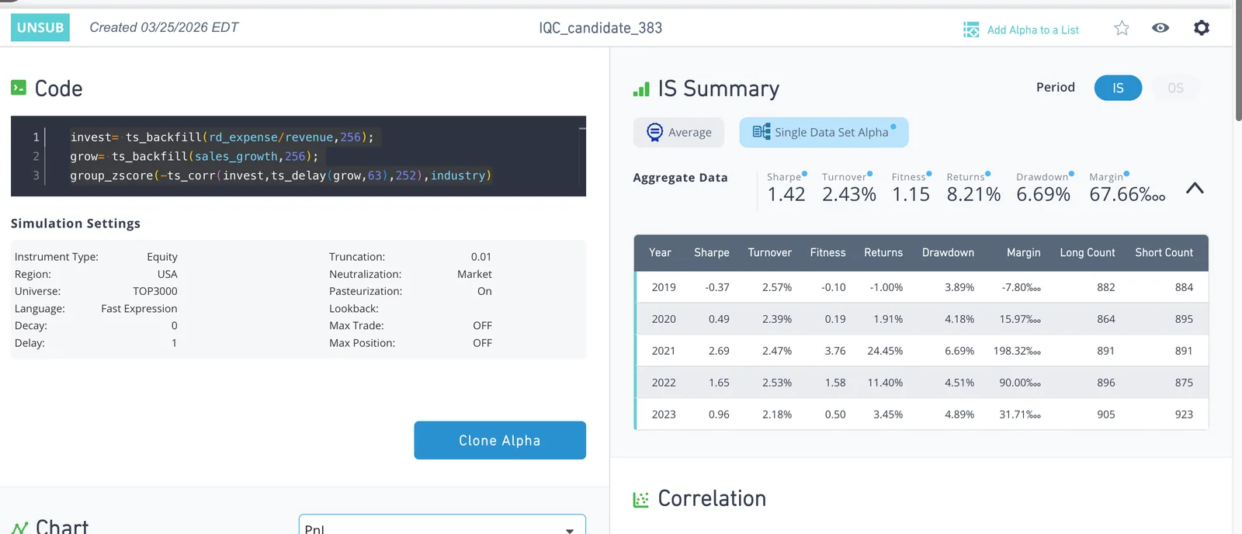Click the Chart section icon

19,528
